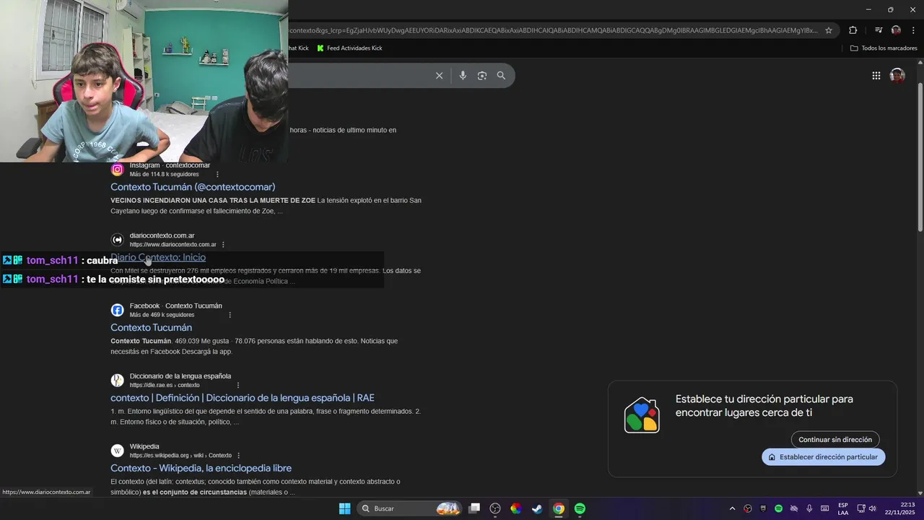Switch to Chrome in the taskbar

tap(559, 508)
